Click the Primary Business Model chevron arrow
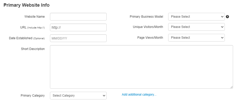This screenshot has height=102, width=239. click(222, 17)
